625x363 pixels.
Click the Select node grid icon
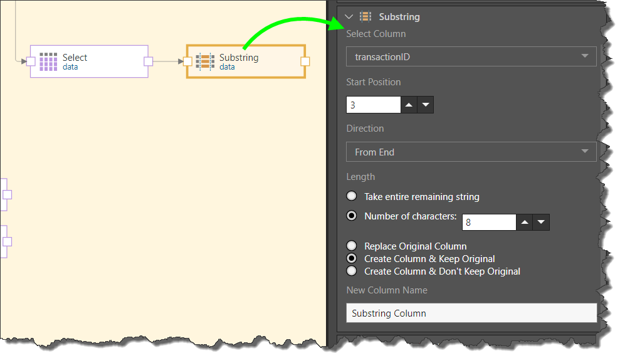coord(48,61)
